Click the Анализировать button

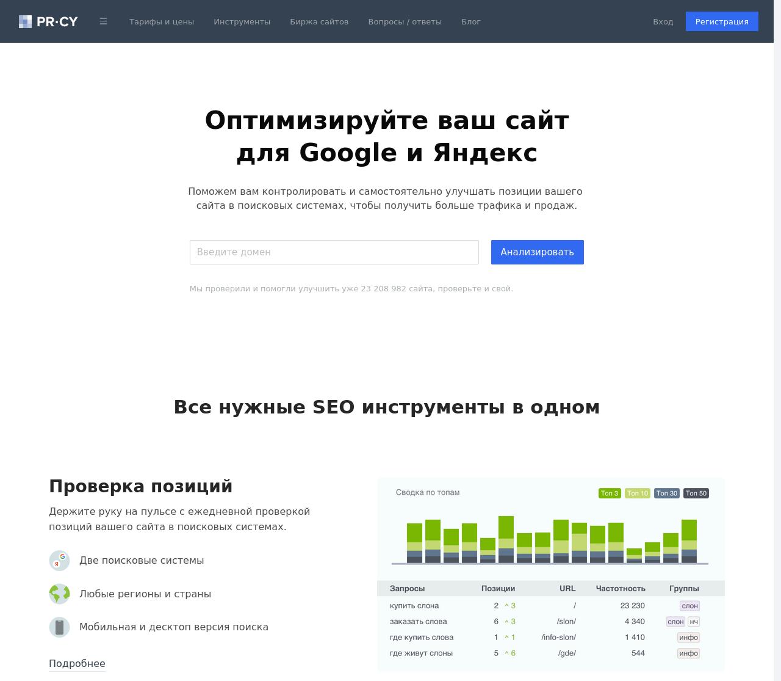click(537, 252)
